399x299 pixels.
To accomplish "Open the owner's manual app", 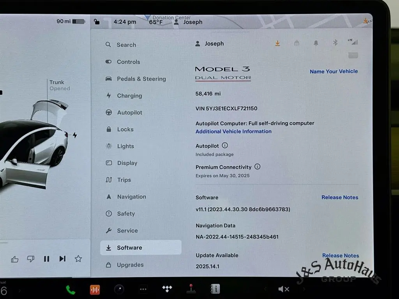I will pos(215,289).
